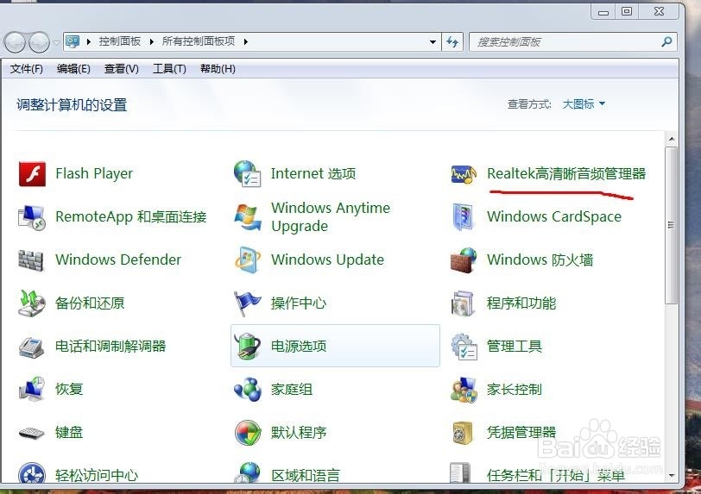Open the 电话和调制解调器 phone icon

(x=31, y=347)
